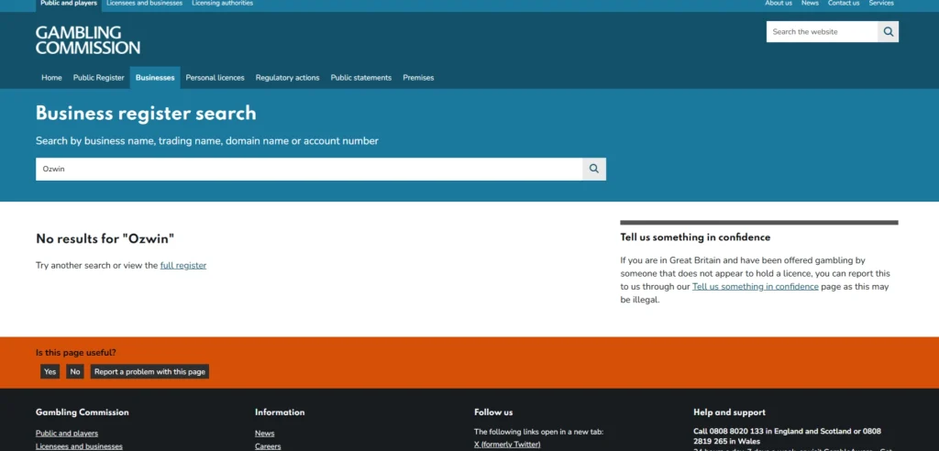Select the Businesses tab
This screenshot has height=451, width=939.
(x=155, y=78)
